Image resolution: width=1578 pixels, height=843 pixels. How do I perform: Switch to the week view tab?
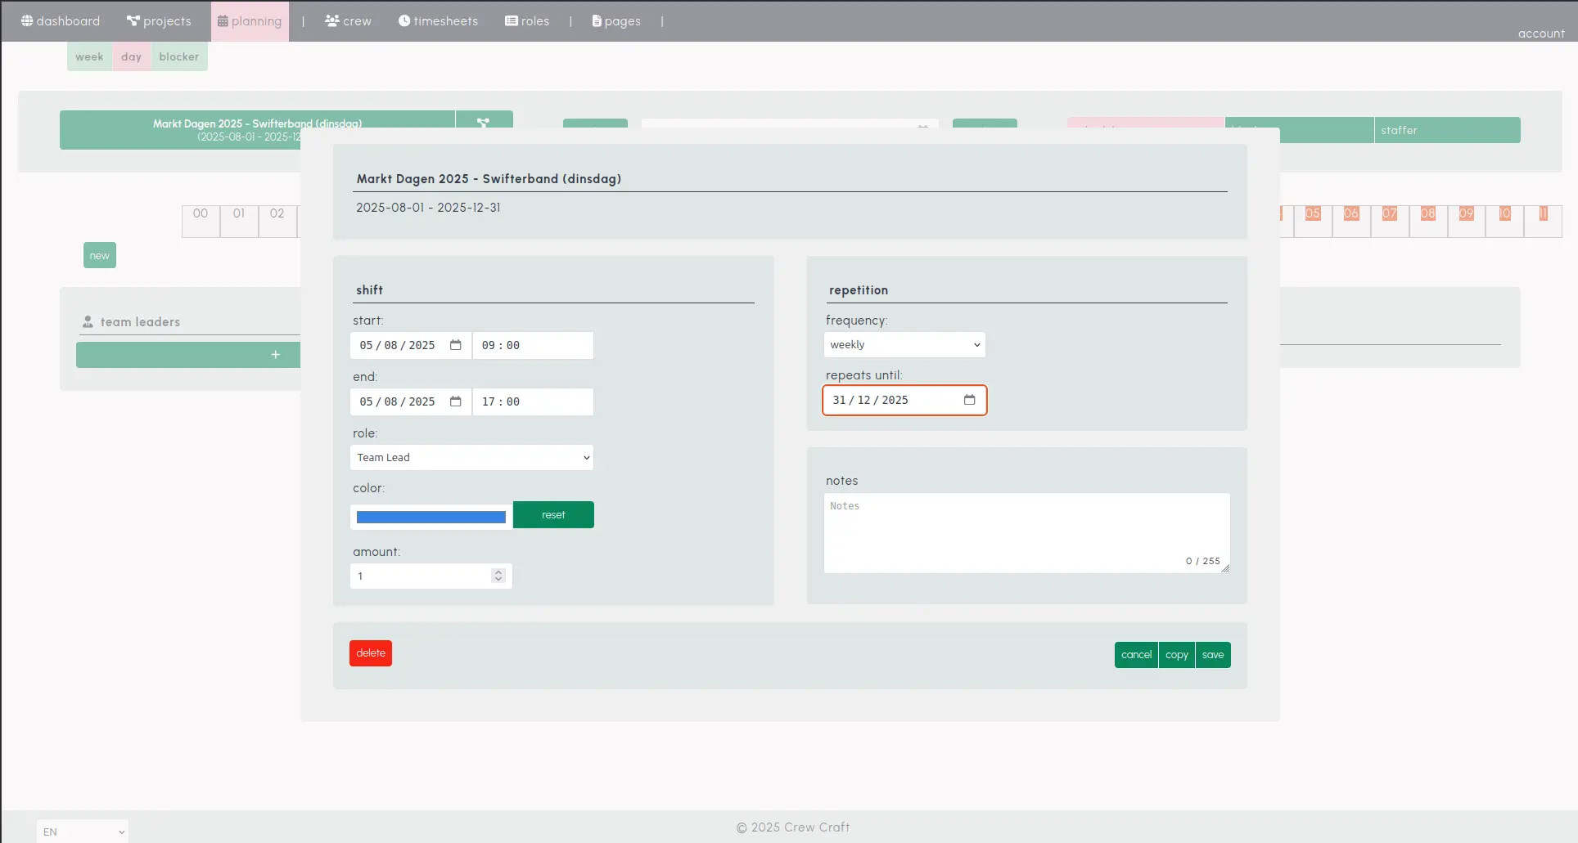pos(89,56)
